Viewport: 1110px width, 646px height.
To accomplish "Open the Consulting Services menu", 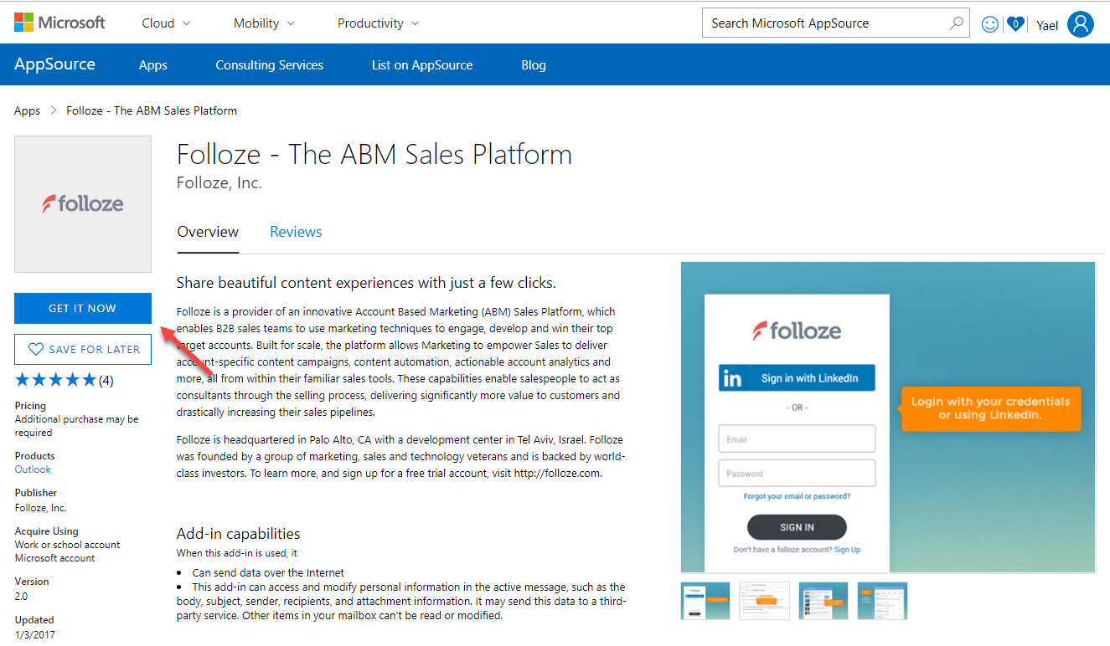I will click(x=269, y=64).
